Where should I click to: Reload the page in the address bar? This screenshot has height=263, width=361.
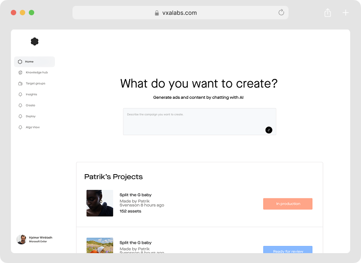pyautogui.click(x=281, y=13)
